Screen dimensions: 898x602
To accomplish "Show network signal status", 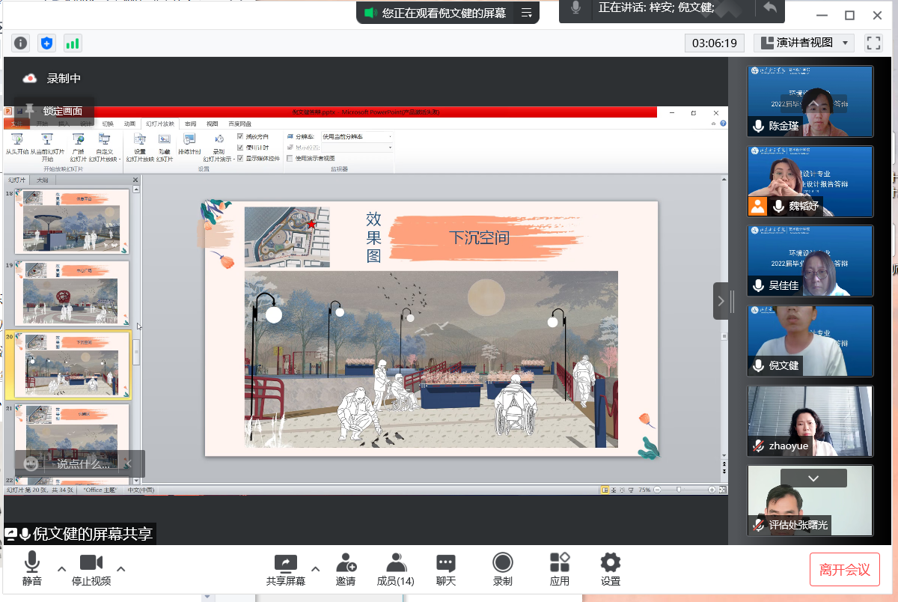I will (x=73, y=43).
